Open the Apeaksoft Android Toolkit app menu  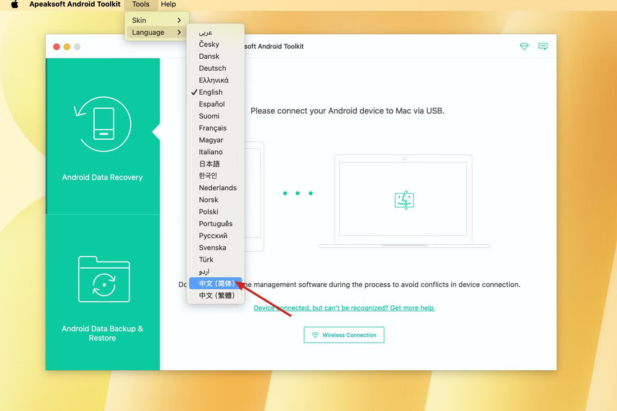tap(75, 4)
